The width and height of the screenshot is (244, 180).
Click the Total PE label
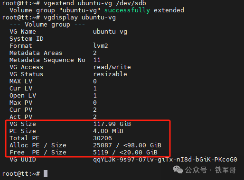point(25,138)
